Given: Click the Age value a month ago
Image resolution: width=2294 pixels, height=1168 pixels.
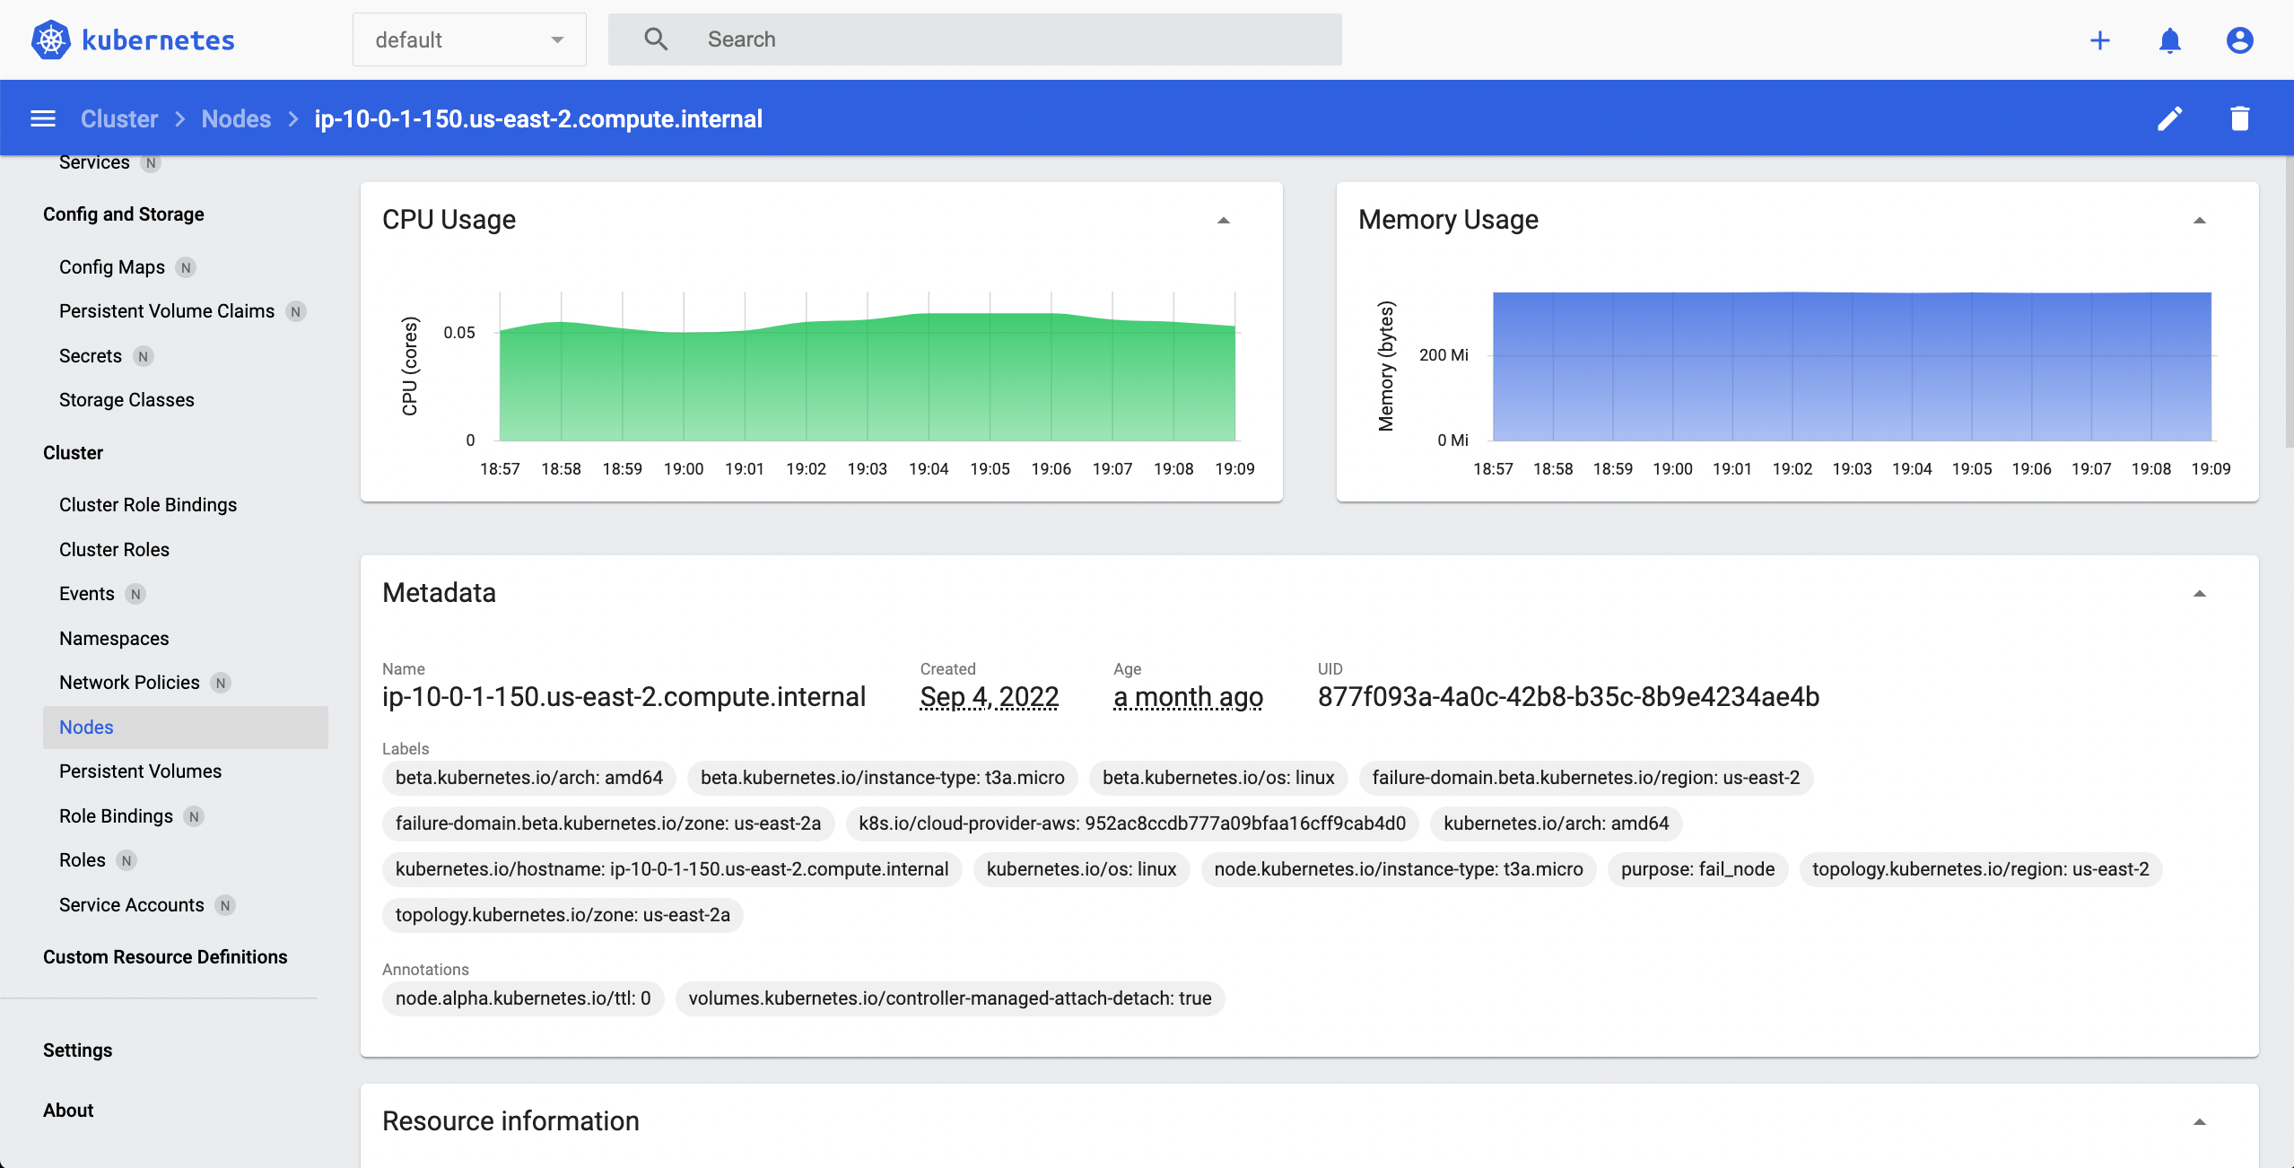Looking at the screenshot, I should pos(1188,697).
